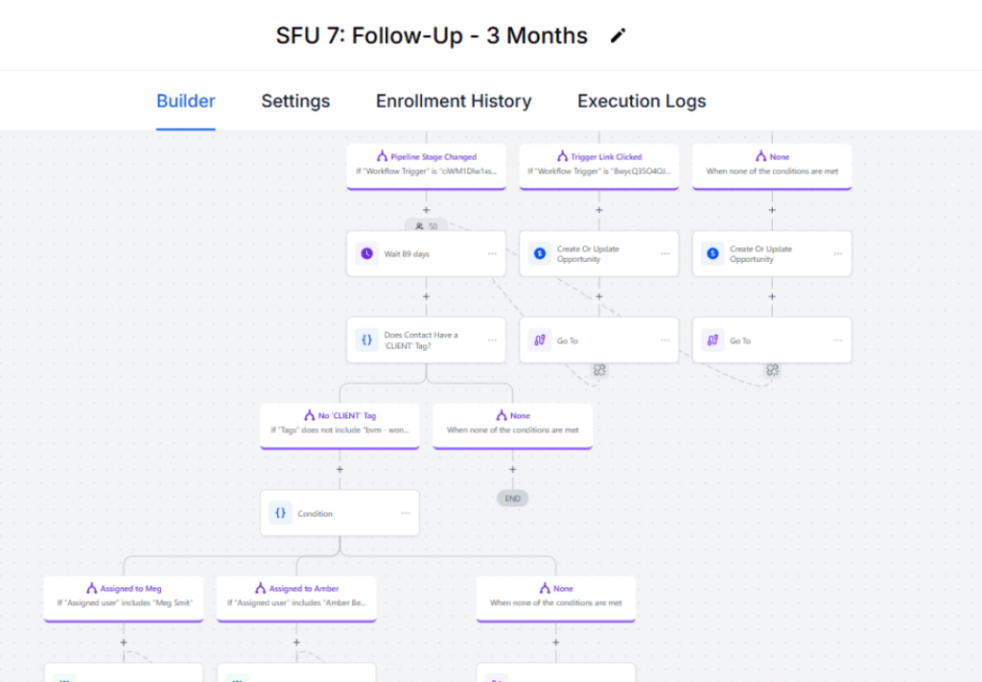The image size is (982, 682).
Task: Select the Trigger Link Clicked branch node
Action: tap(599, 165)
